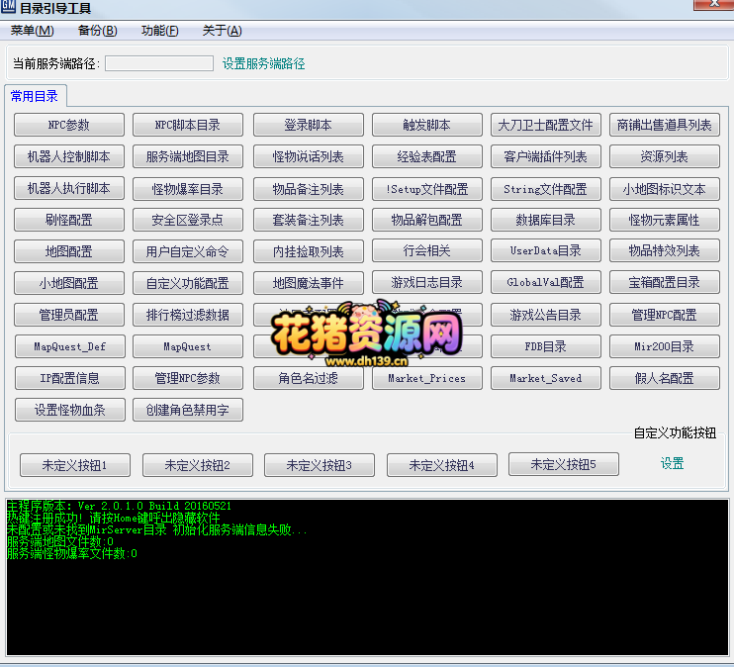Open 套装备注列表
Screen dimensions: 734x667
click(308, 220)
